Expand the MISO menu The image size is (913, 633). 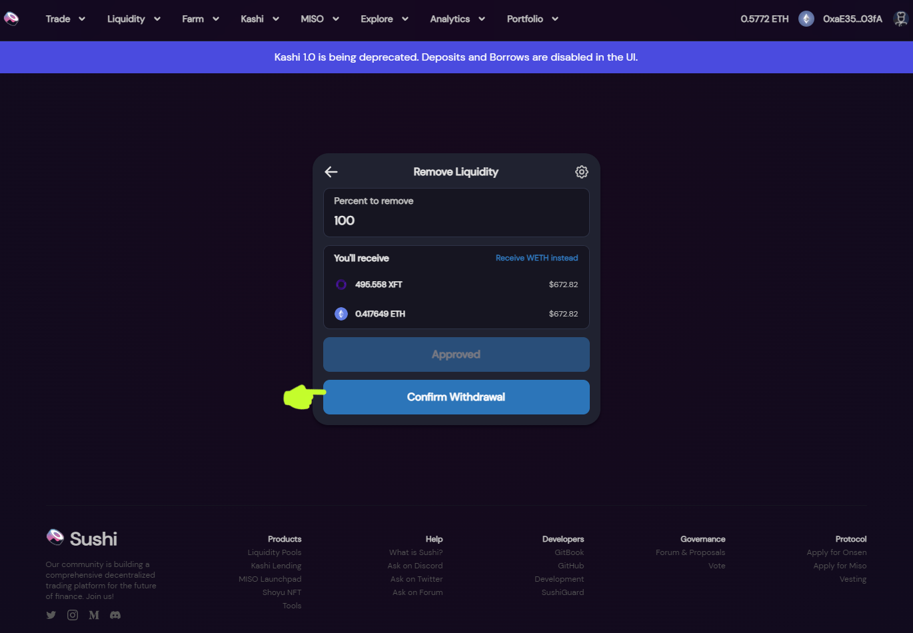(320, 19)
